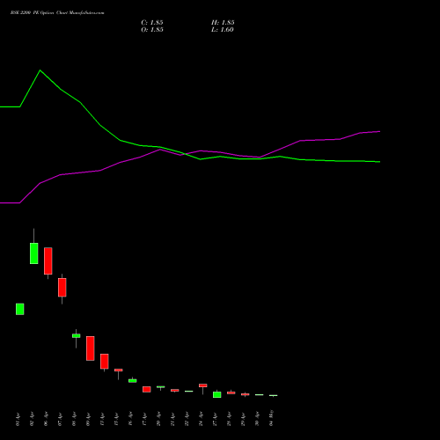Screen dimensions: 440x440
Task: Click the low value 'L: 1.60'
Action: (x=223, y=30)
